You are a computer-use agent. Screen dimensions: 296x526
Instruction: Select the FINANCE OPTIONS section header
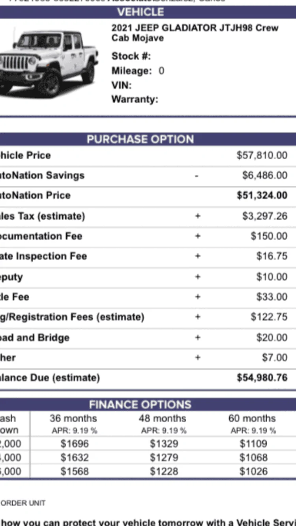tap(141, 405)
